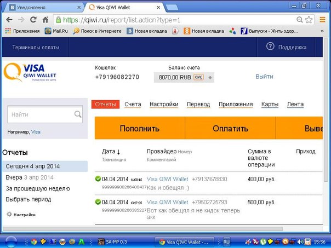Click the volume speaker tray icon
The height and width of the screenshot is (248, 331).
pos(300,241)
